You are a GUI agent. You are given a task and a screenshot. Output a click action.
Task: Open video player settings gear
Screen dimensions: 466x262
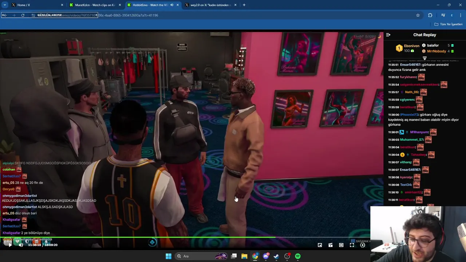[x=362, y=245]
